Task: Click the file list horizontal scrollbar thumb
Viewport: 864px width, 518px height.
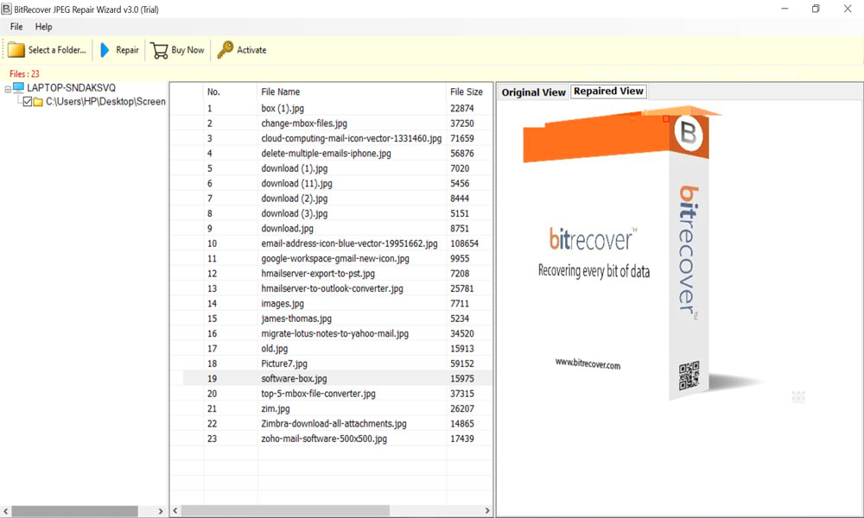Action: 285,511
